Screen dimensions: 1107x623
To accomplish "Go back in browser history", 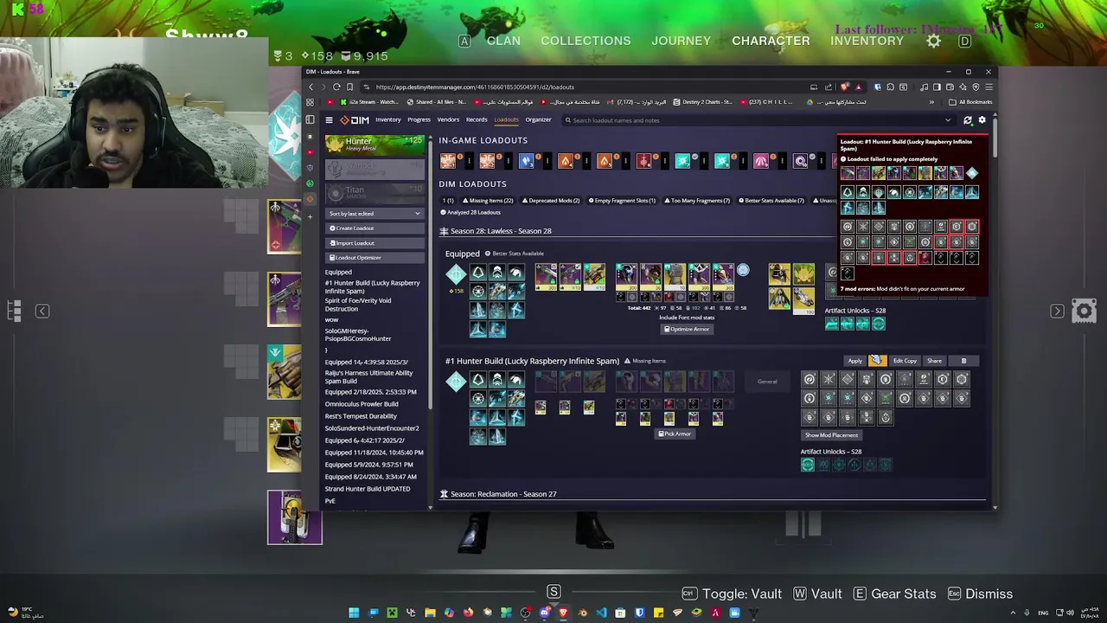I will (x=311, y=87).
